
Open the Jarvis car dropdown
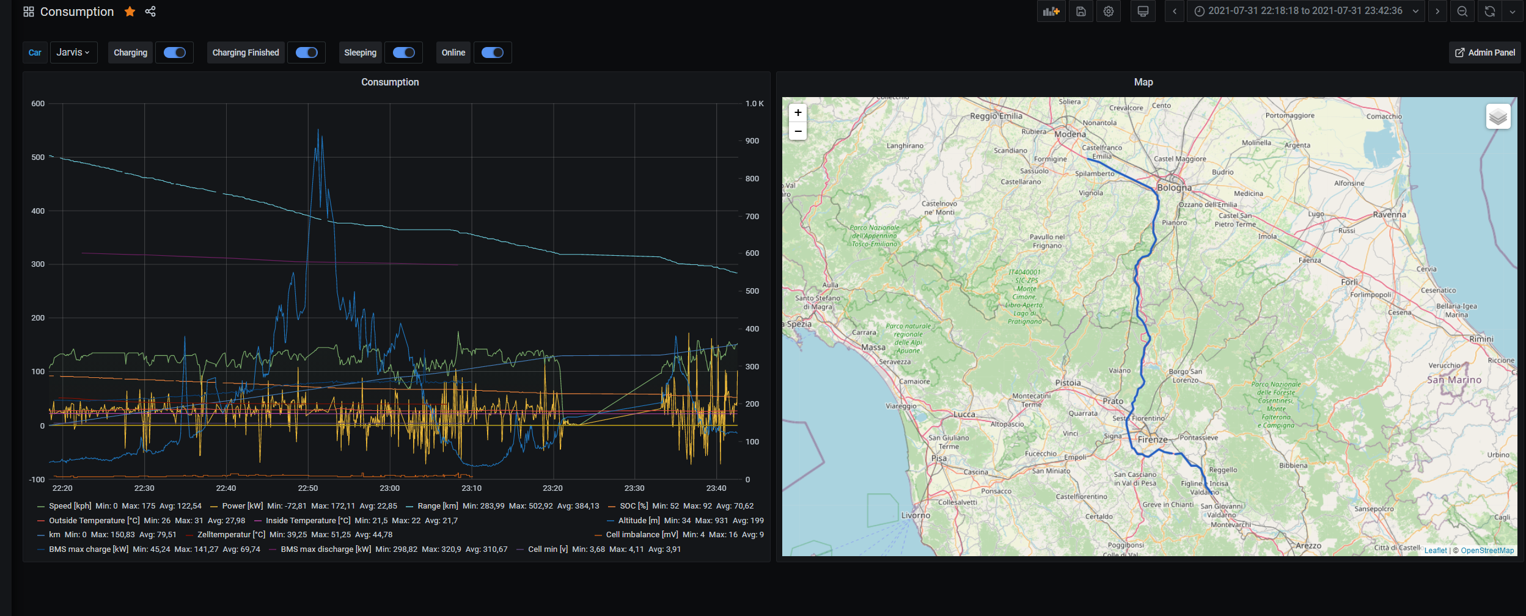(73, 53)
